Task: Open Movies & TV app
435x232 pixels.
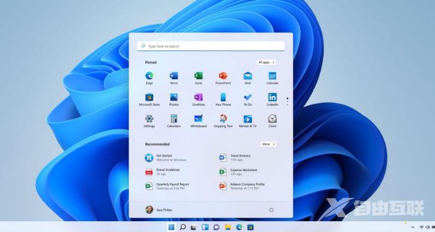Action: pos(248,121)
